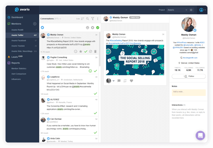213x148 pixels.
Task: Click the Add a note field
Action: [x=189, y=93]
